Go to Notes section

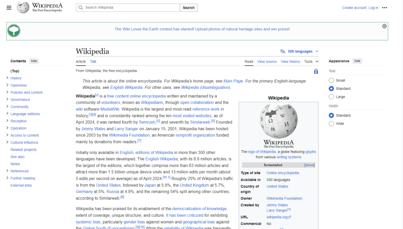(15, 164)
